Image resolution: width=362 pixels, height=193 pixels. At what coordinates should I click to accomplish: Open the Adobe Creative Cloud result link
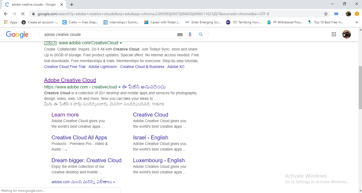[70, 80]
